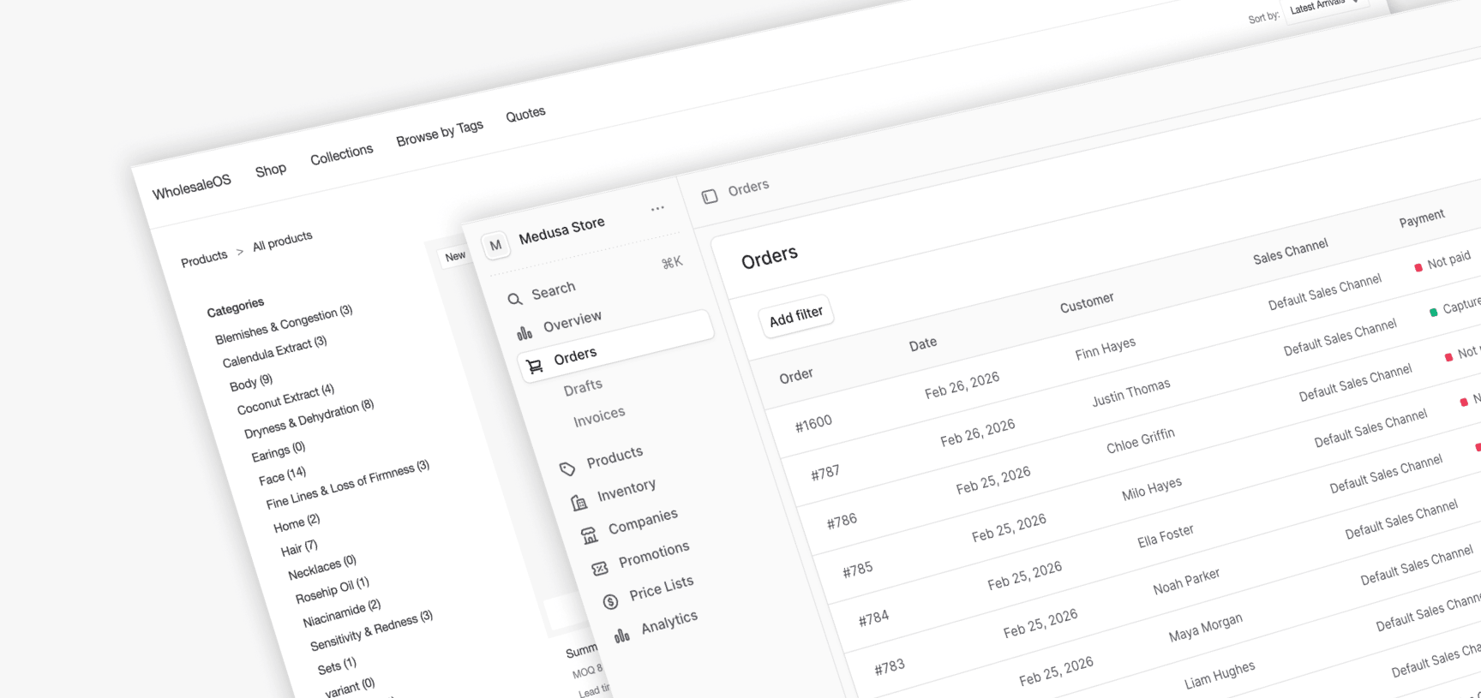Screen dimensions: 1481x698
Task: Click the Customer column header
Action: [x=1087, y=302]
